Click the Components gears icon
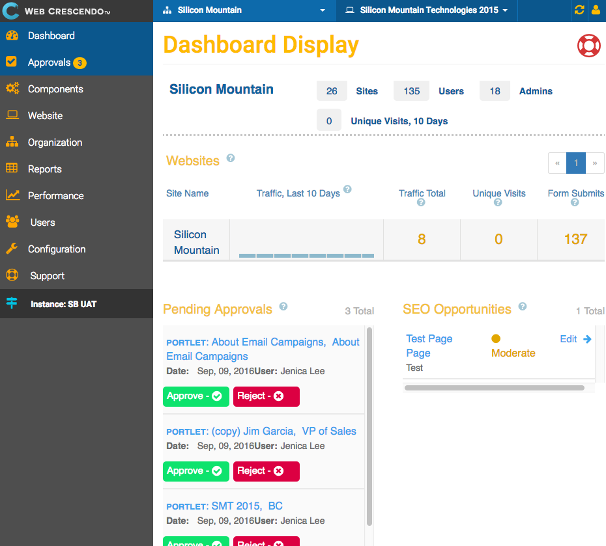The height and width of the screenshot is (546, 606). coord(12,89)
